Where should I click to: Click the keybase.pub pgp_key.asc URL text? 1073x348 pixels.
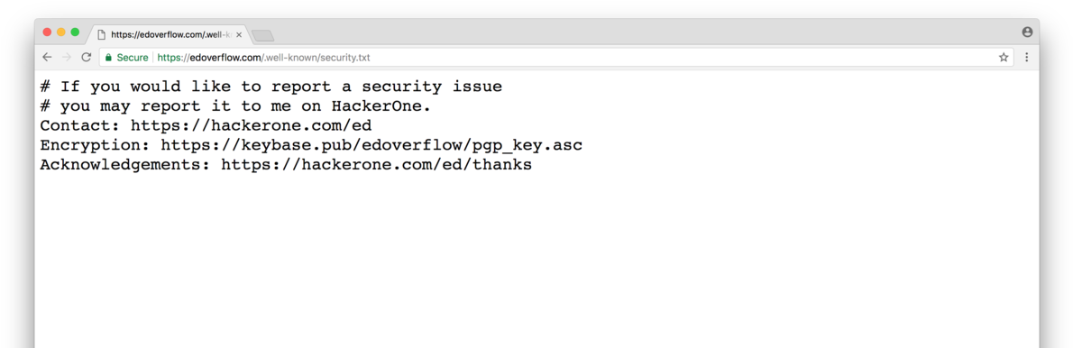(x=371, y=146)
